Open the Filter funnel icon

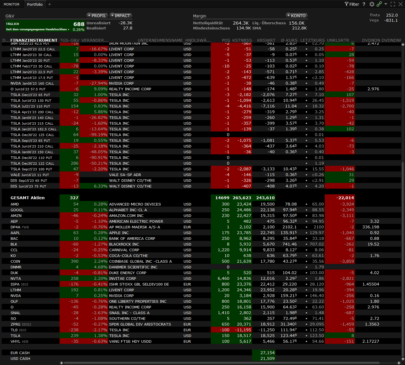coord(347,4)
